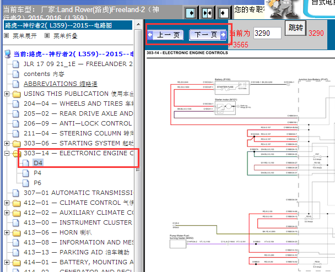Expand the 303-06 STARTING SYSTEM node
Image resolution: width=335 pixels, height=272 pixels.
[7, 143]
